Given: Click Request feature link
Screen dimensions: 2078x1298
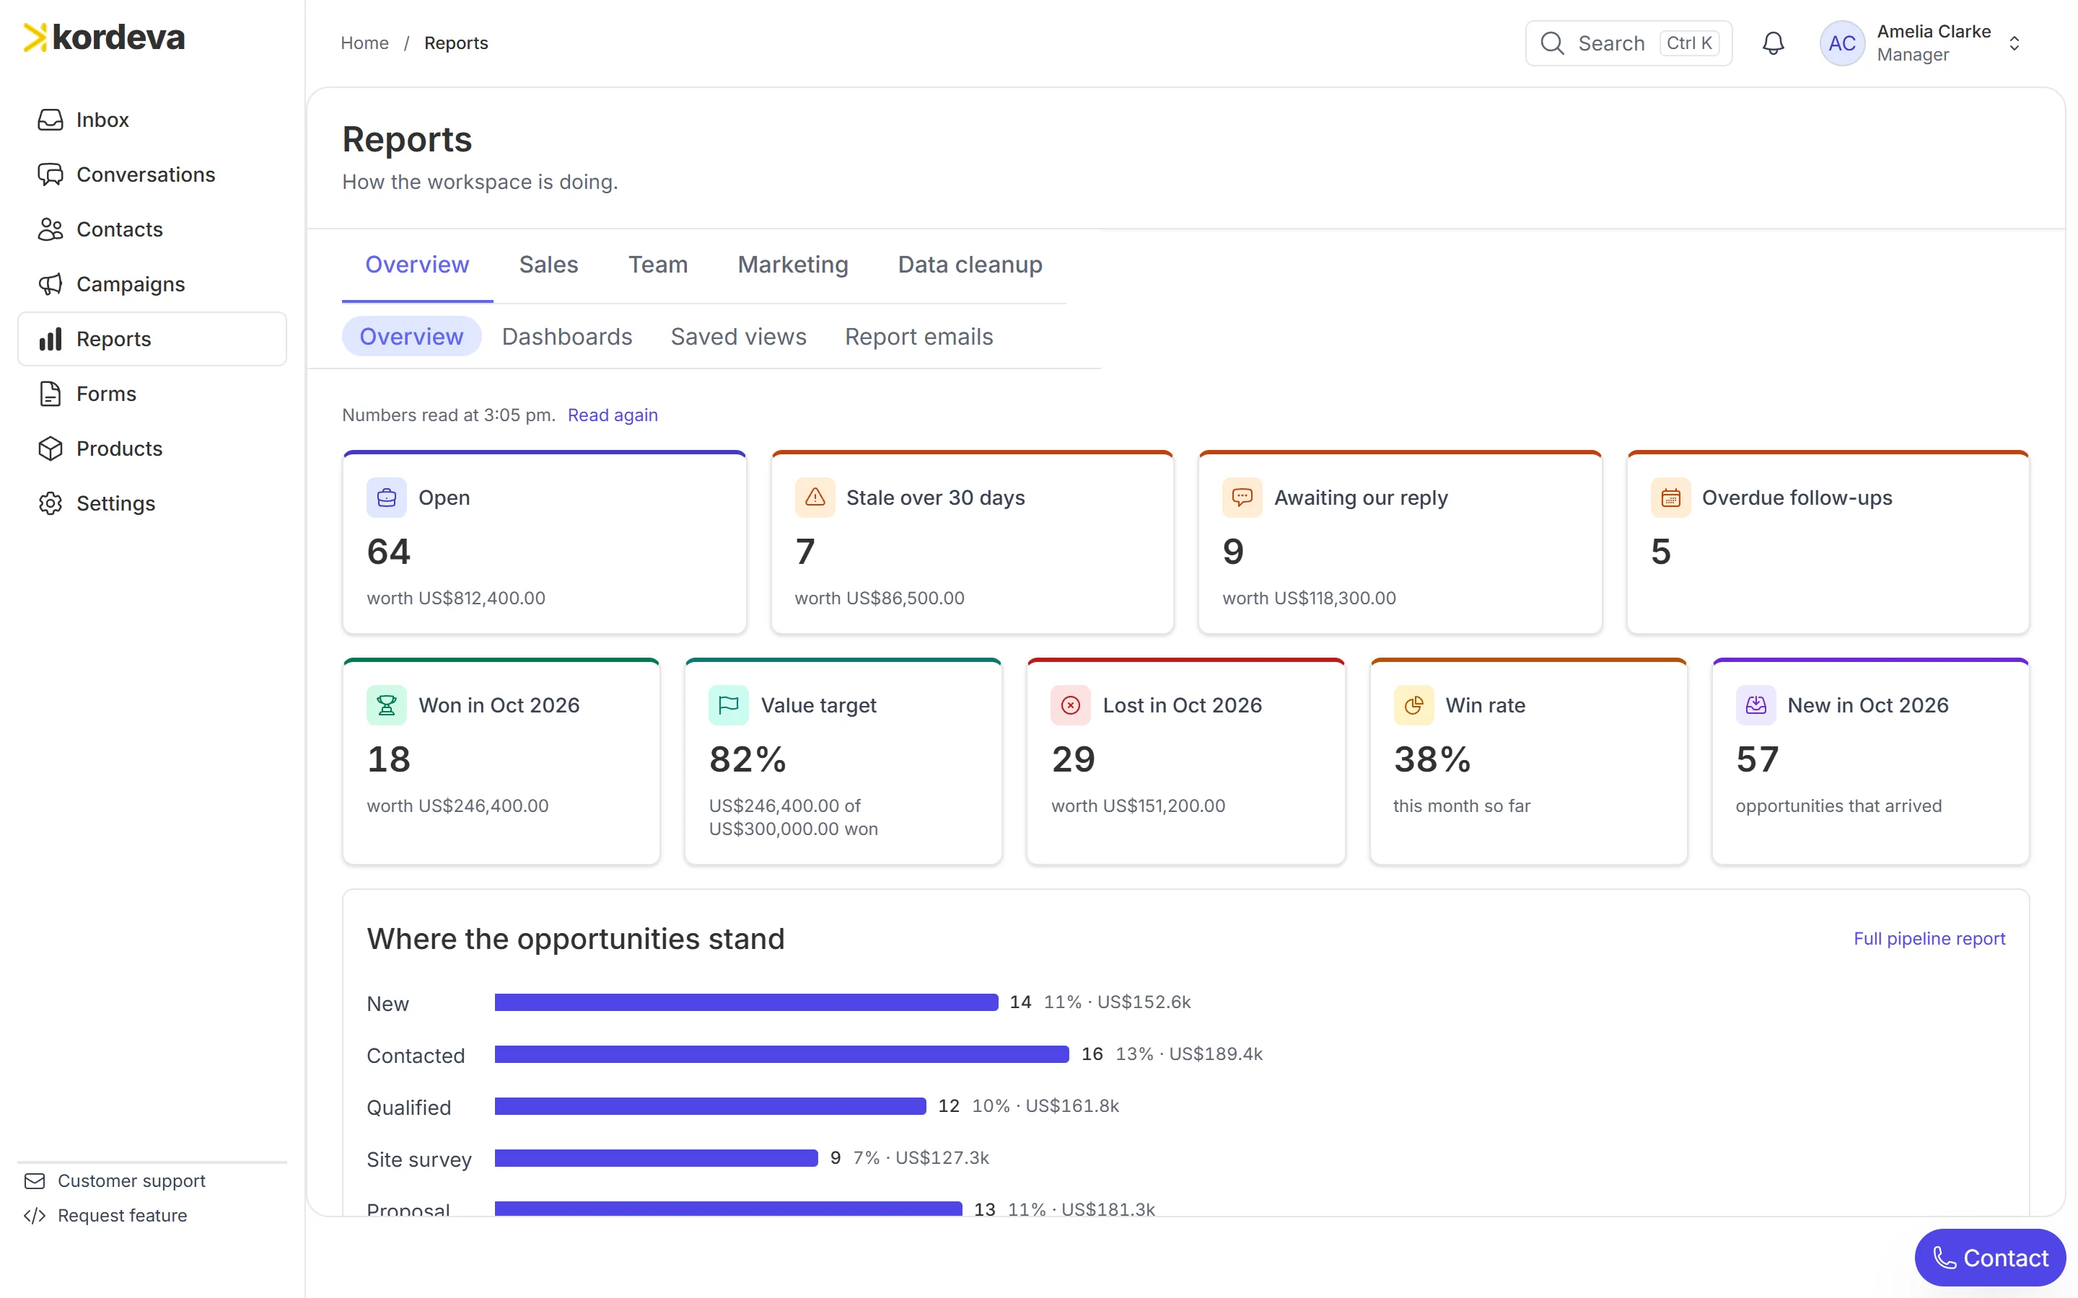Looking at the screenshot, I should point(122,1216).
